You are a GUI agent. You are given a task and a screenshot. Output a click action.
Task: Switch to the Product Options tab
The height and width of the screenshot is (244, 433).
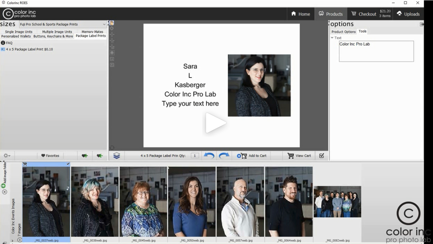[344, 32]
